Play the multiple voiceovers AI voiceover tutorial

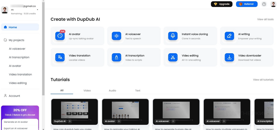click(224, 121)
